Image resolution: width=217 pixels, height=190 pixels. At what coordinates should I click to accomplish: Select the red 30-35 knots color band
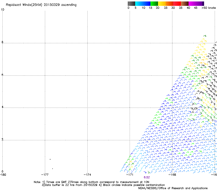(177, 4)
